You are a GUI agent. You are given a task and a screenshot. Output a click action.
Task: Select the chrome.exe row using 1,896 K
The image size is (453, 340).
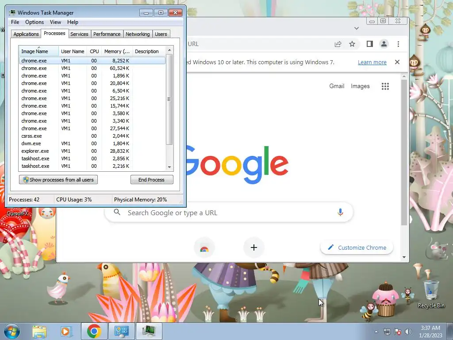(x=92, y=76)
